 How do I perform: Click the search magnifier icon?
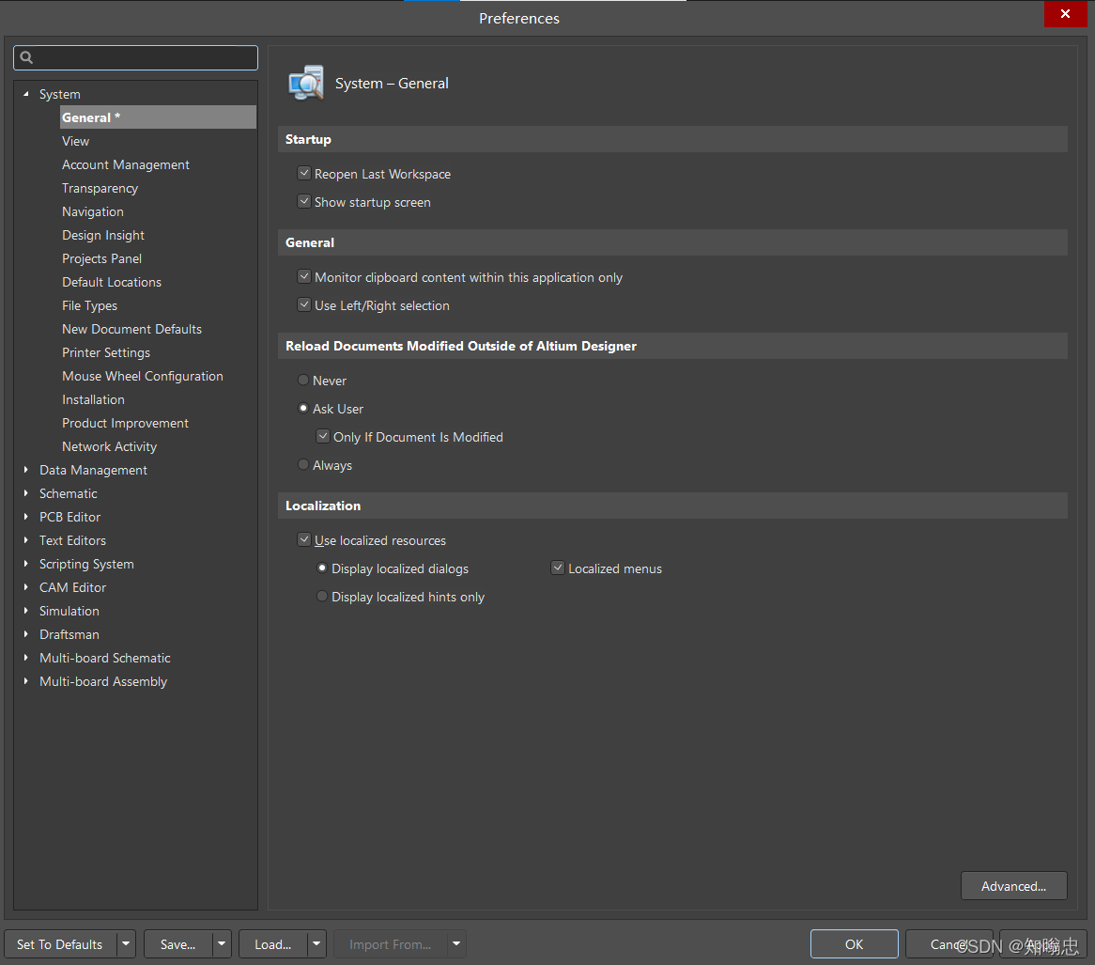click(26, 57)
